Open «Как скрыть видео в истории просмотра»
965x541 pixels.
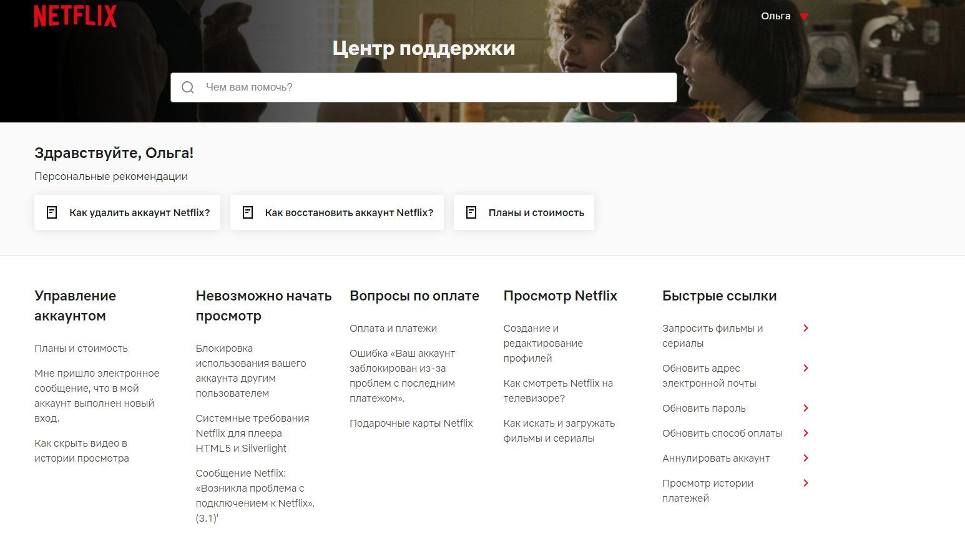pyautogui.click(x=82, y=450)
